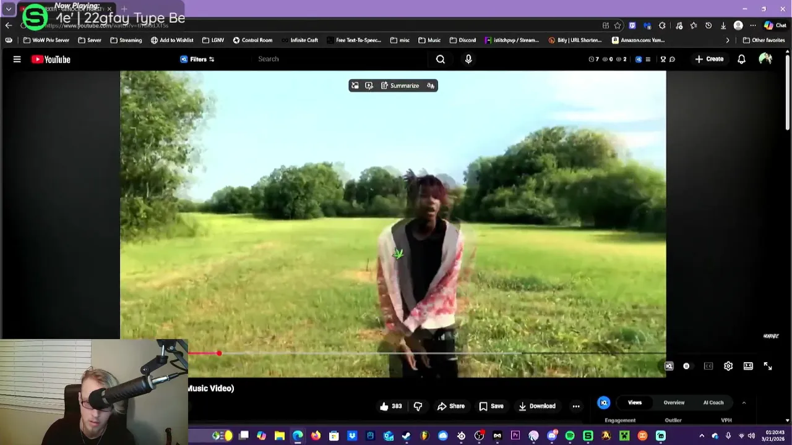This screenshot has width=792, height=445.
Task: Open the Discord bookmarks folder
Action: (463, 40)
